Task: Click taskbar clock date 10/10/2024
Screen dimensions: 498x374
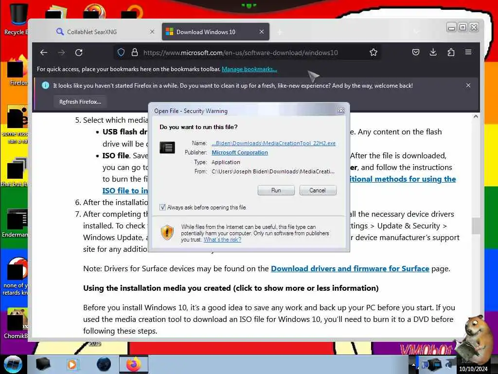Action: click(x=473, y=369)
